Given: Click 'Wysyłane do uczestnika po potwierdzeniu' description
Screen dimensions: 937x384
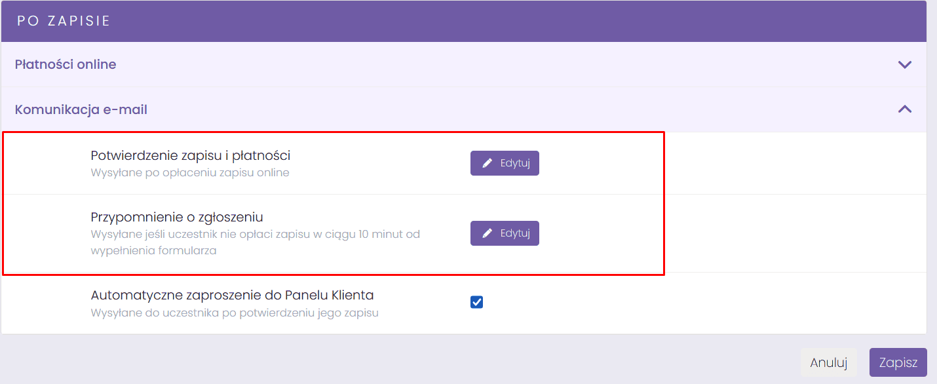Looking at the screenshot, I should [235, 313].
